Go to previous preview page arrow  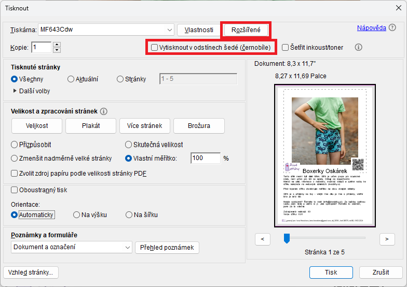[263, 239]
